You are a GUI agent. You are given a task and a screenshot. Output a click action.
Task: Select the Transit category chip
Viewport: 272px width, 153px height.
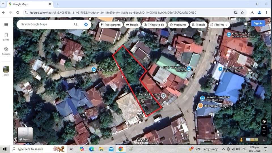click(x=198, y=25)
